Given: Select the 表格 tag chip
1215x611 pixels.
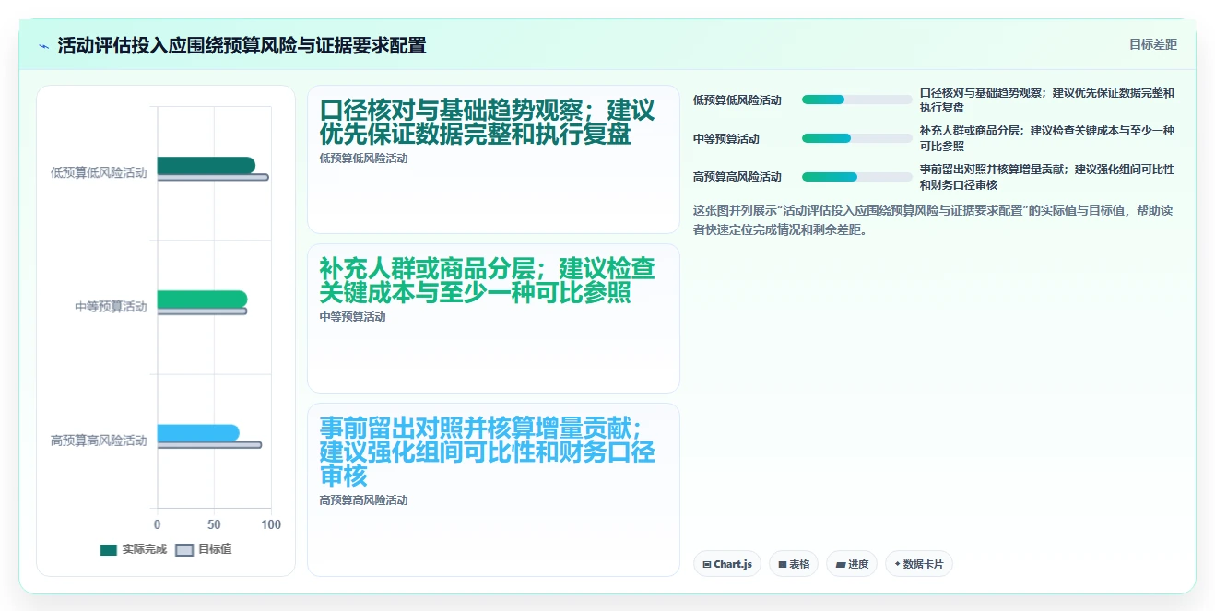Looking at the screenshot, I should pos(794,564).
